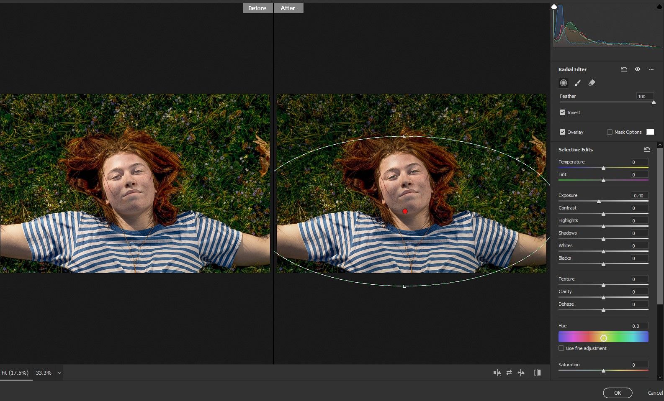Click the Radial Filter heading
Screen dimensions: 664x401
572,69
